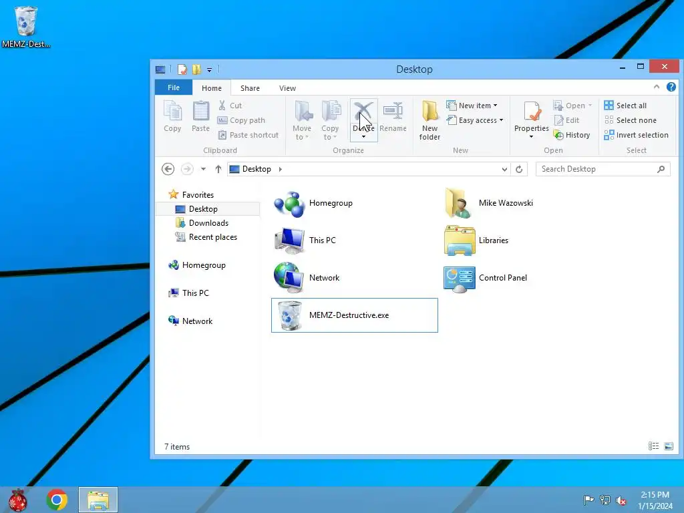This screenshot has width=684, height=513.
Task: Expand the Properties dropdown arrow
Action: pos(531,137)
